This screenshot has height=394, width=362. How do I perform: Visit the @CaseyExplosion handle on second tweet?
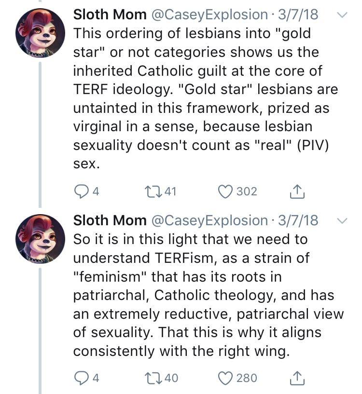209,220
